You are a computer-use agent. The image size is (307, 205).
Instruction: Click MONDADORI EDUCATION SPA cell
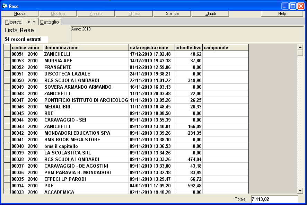[86, 133]
